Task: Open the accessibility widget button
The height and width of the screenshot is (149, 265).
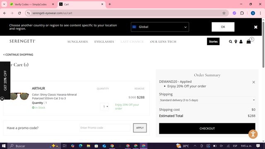Action: pos(253,134)
